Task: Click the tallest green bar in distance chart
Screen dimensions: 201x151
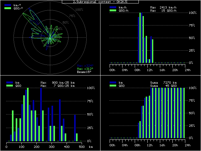Action: click(x=28, y=115)
